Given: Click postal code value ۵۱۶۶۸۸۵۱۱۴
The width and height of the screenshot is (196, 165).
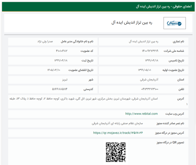Looking at the screenshot, I should coord(60,89).
